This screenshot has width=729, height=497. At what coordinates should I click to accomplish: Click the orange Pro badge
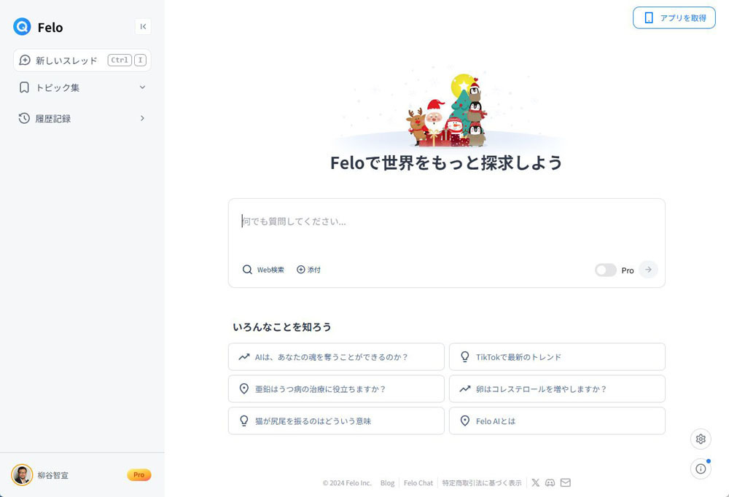pos(139,475)
